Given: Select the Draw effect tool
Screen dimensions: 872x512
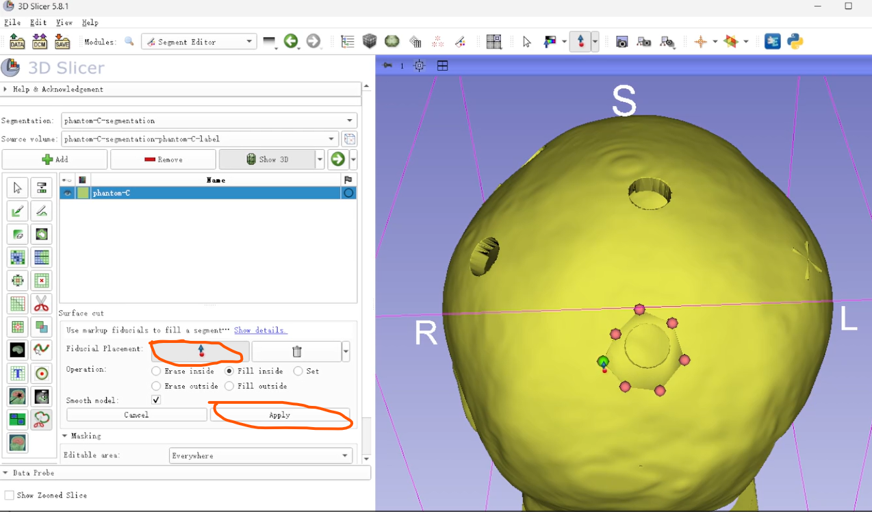Looking at the screenshot, I should tap(42, 212).
